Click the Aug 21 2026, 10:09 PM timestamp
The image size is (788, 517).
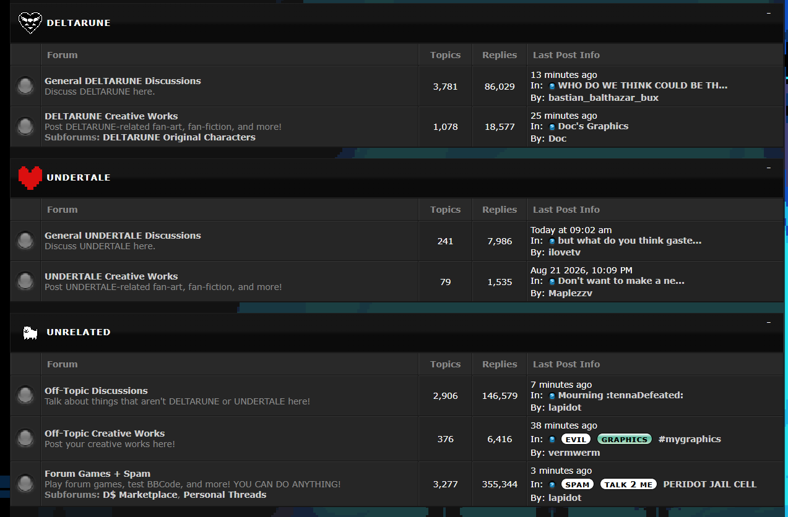click(x=581, y=270)
